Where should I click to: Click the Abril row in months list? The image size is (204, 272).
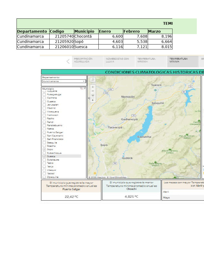[x=183, y=192]
